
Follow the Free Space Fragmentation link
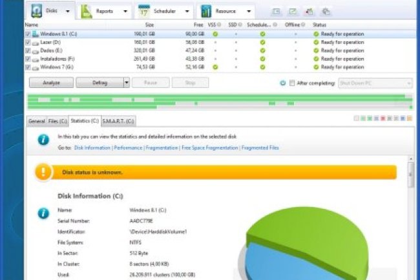click(x=211, y=148)
